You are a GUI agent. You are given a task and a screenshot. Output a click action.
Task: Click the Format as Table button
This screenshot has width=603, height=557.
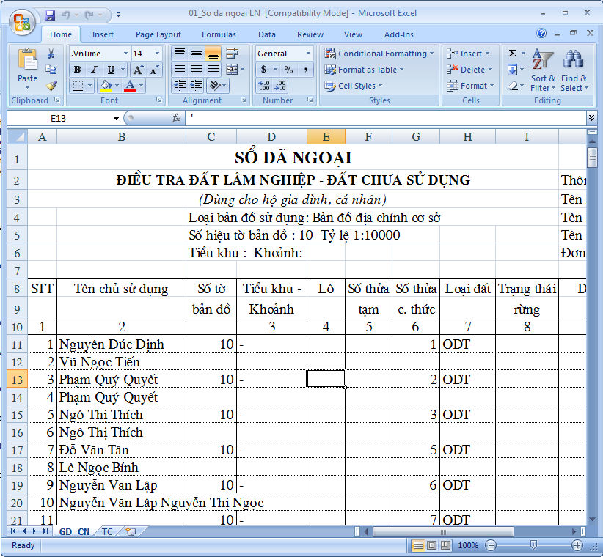[365, 70]
